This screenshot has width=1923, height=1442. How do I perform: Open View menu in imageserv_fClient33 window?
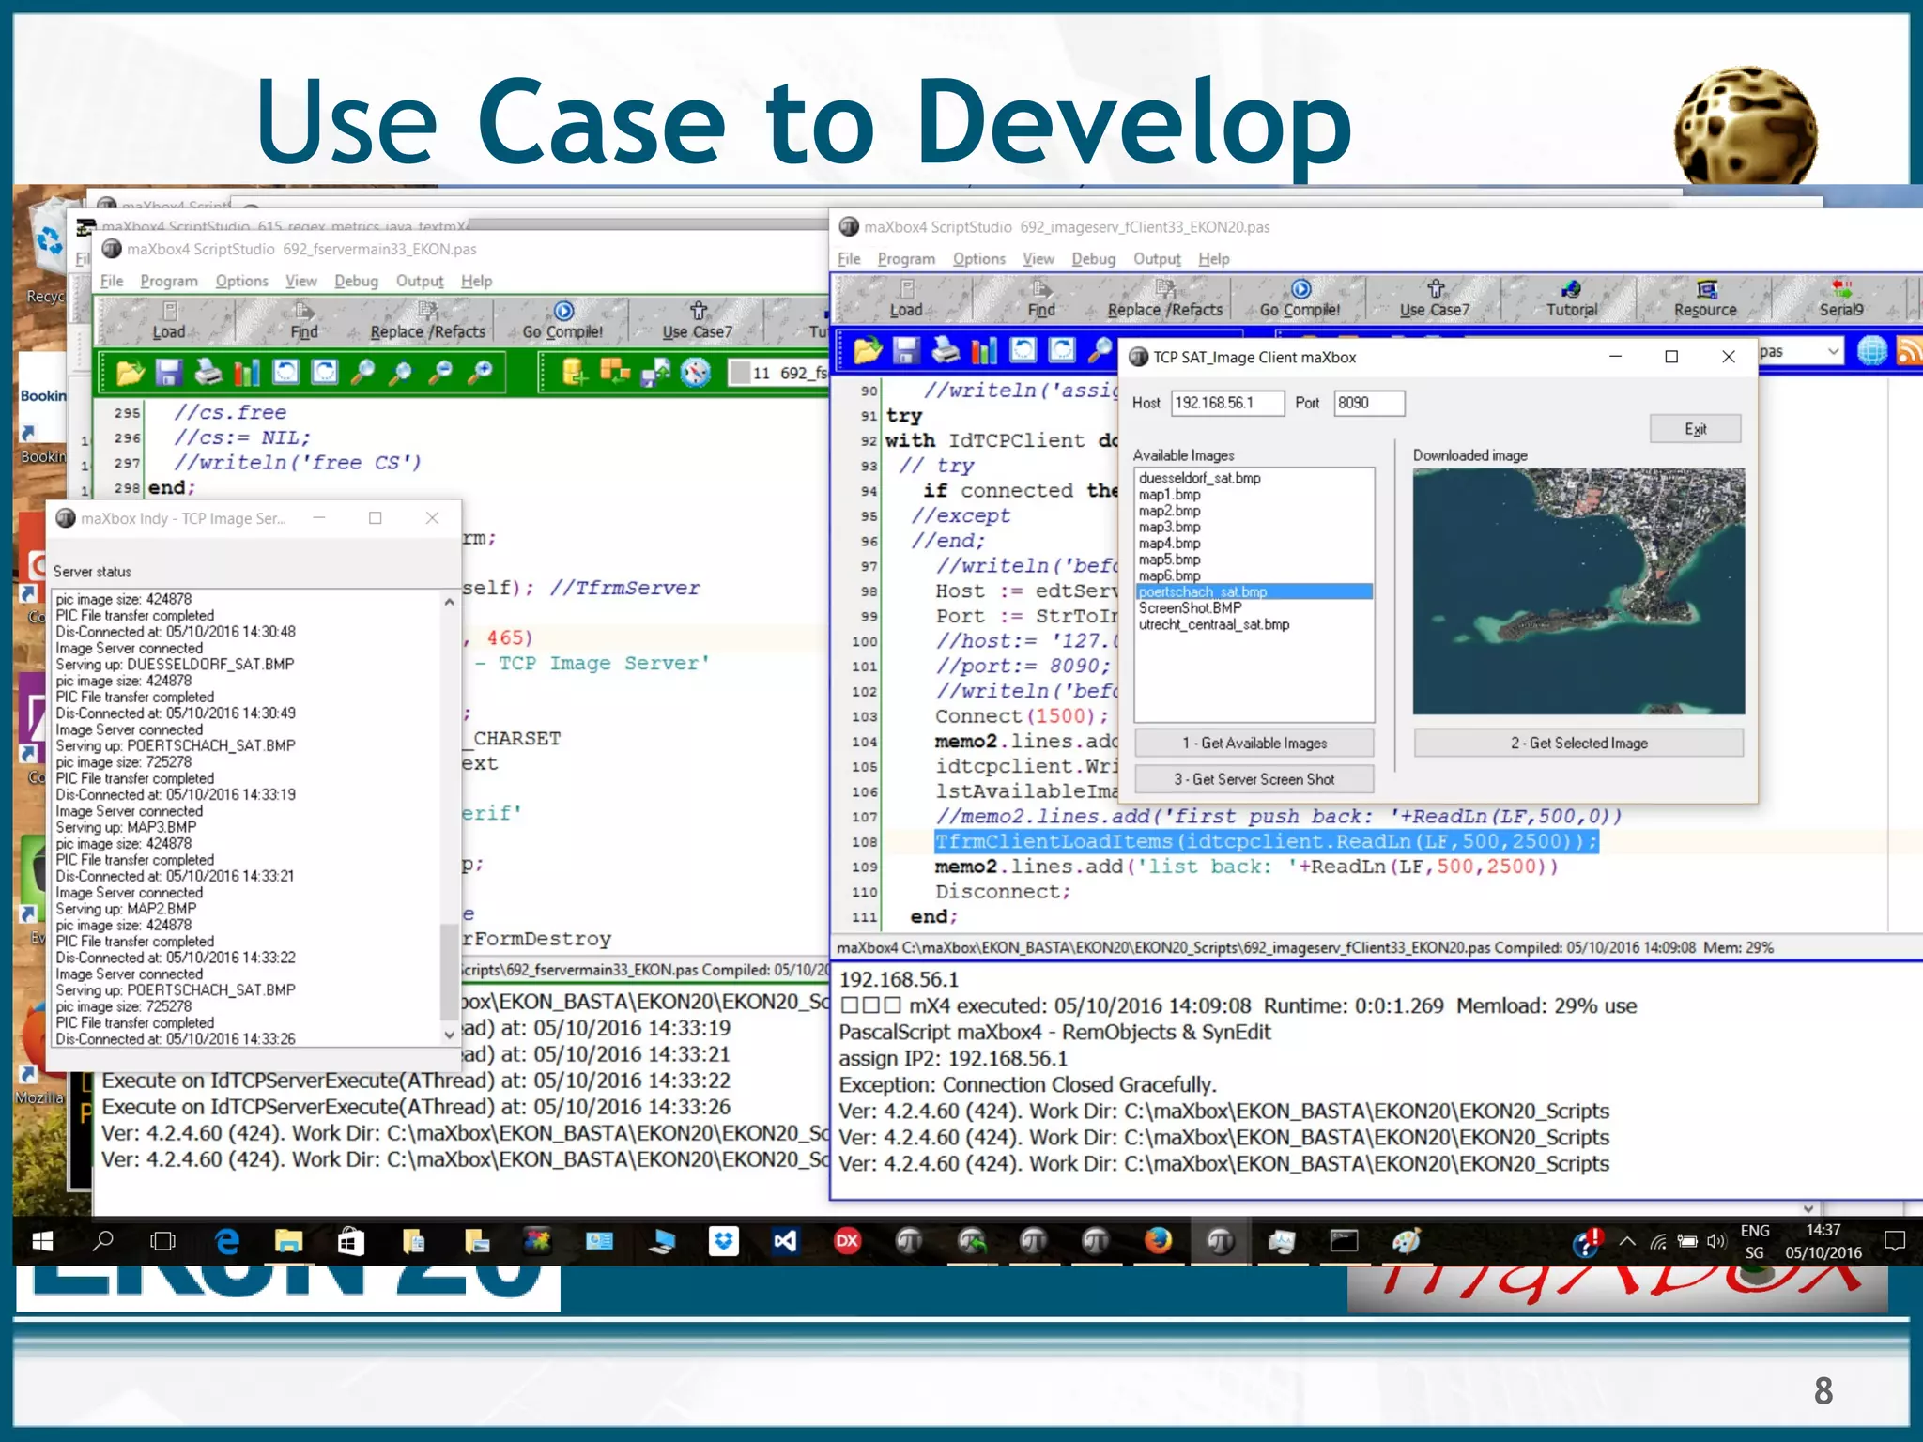pyautogui.click(x=1038, y=258)
